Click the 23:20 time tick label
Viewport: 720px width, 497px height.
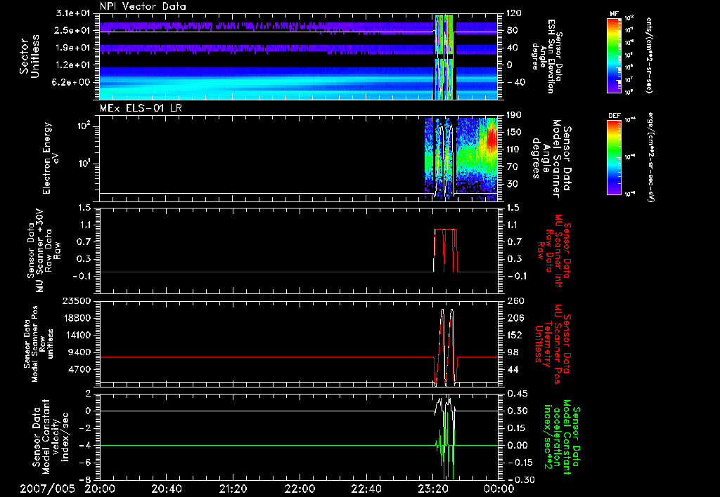(432, 489)
